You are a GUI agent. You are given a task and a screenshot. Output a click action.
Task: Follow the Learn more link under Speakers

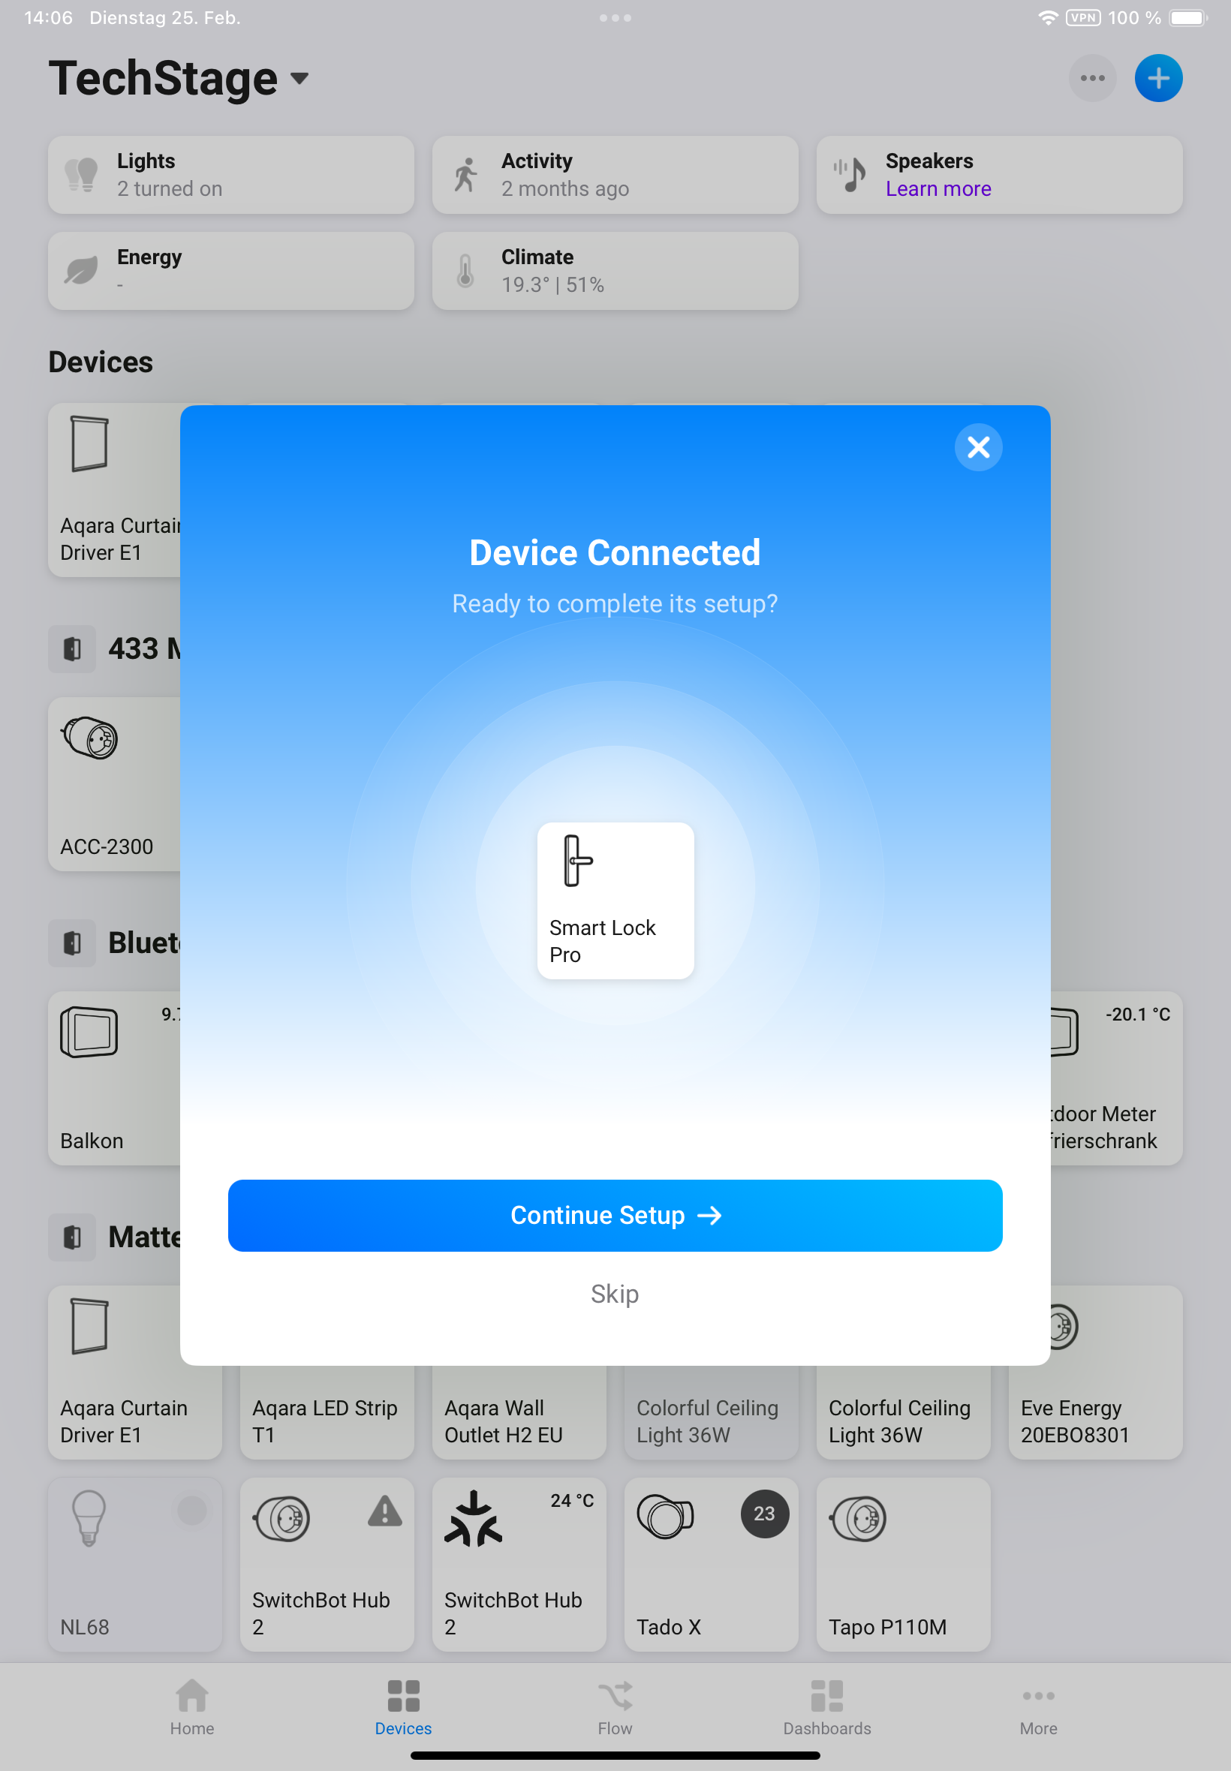pyautogui.click(x=938, y=189)
